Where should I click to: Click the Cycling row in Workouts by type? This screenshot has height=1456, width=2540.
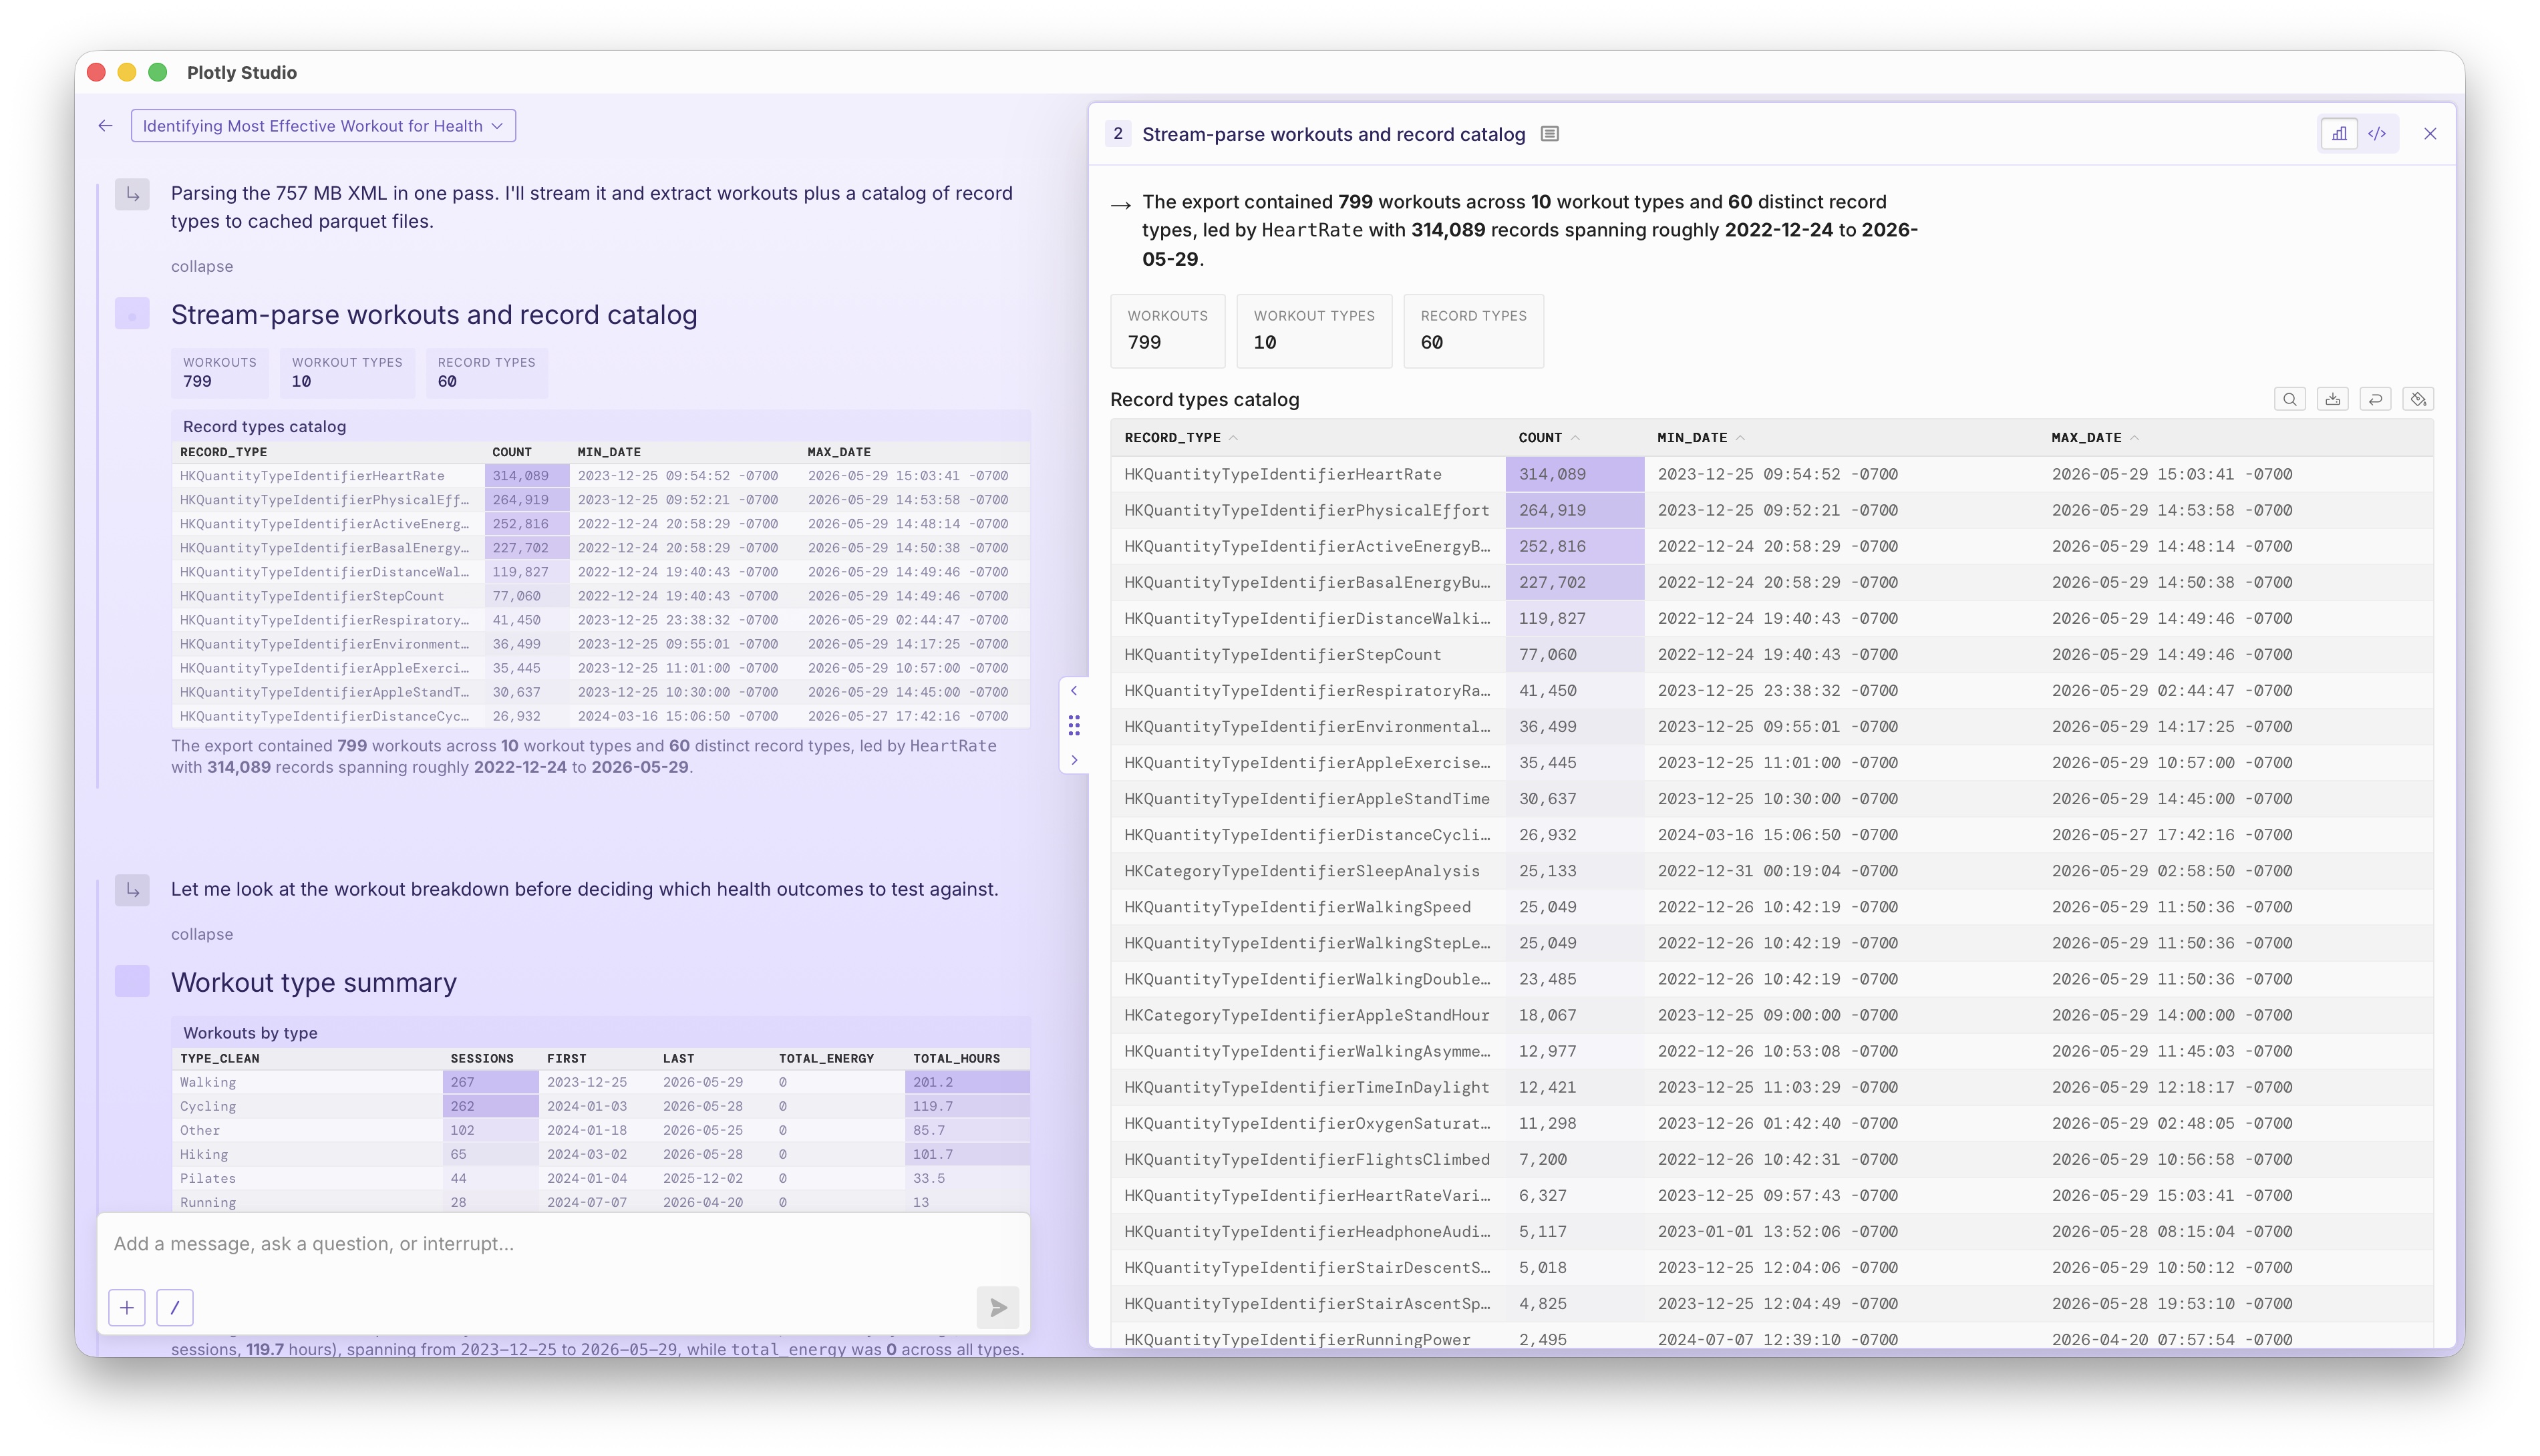click(600, 1106)
